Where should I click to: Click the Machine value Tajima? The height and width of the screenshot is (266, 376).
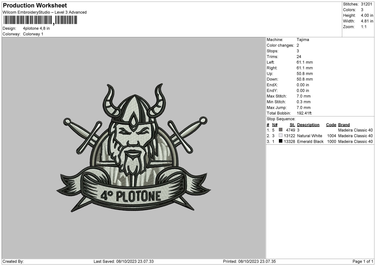pyautogui.click(x=303, y=40)
